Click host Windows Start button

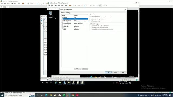click(2, 95)
